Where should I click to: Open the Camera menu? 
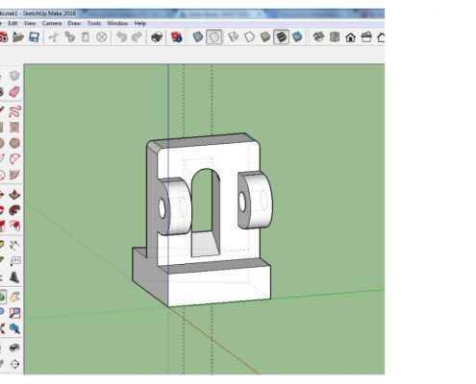(x=52, y=23)
